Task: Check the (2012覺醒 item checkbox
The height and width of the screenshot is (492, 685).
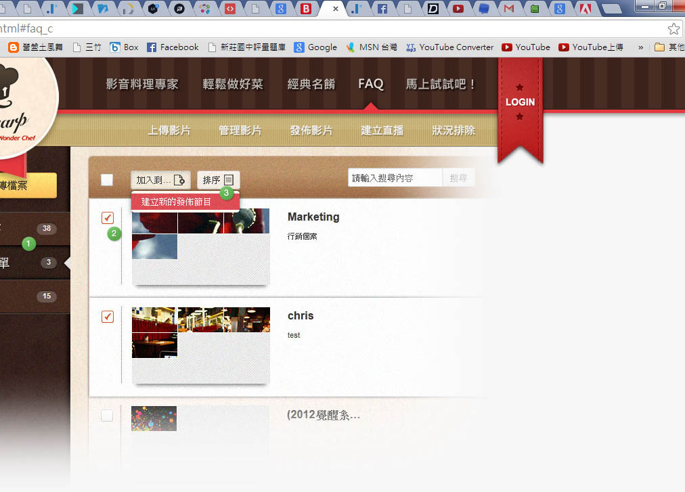Action: (x=107, y=415)
